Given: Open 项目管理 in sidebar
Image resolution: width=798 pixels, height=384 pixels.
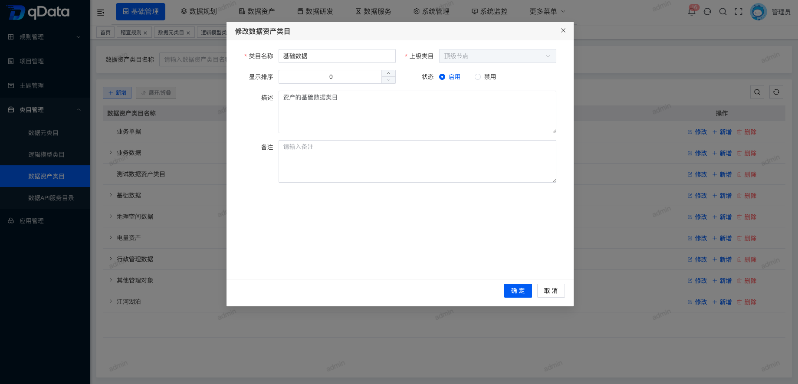Looking at the screenshot, I should 45,61.
